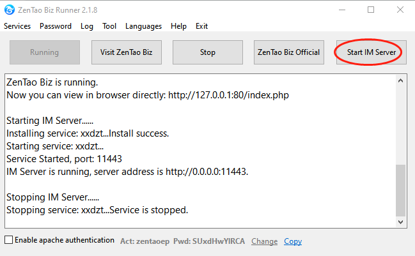The image size is (415, 256).
Task: Click the log scrollbar up arrow
Action: click(401, 82)
